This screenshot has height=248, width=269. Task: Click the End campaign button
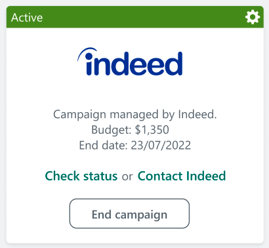(x=129, y=213)
